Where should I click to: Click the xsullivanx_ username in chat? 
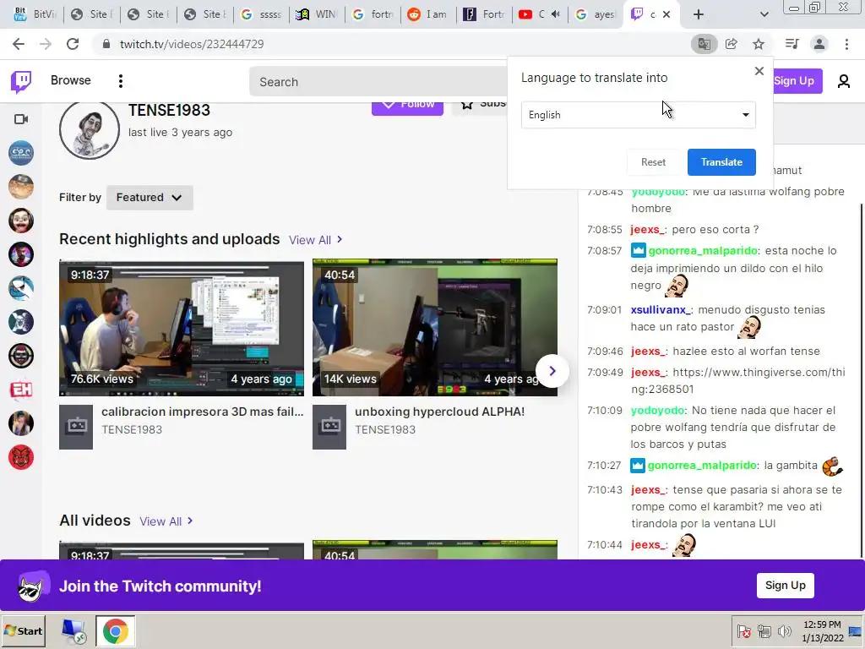661,309
